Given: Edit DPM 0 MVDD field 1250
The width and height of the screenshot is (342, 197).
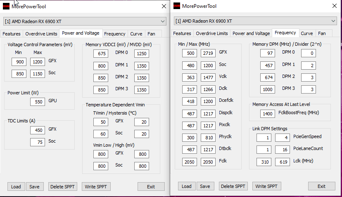Looking at the screenshot, I should (x=142, y=54).
